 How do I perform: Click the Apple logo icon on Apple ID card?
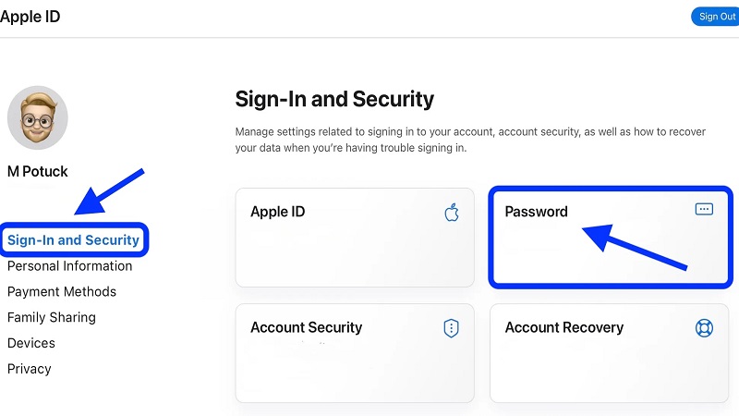452,213
